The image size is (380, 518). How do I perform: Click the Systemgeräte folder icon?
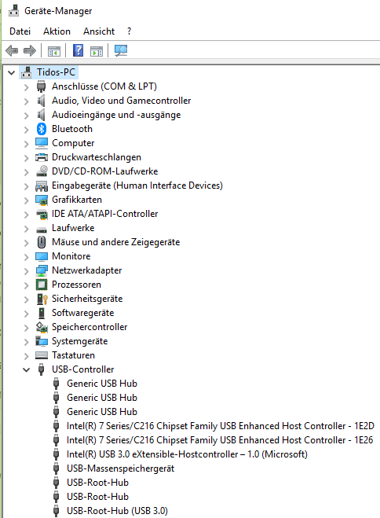point(42,341)
